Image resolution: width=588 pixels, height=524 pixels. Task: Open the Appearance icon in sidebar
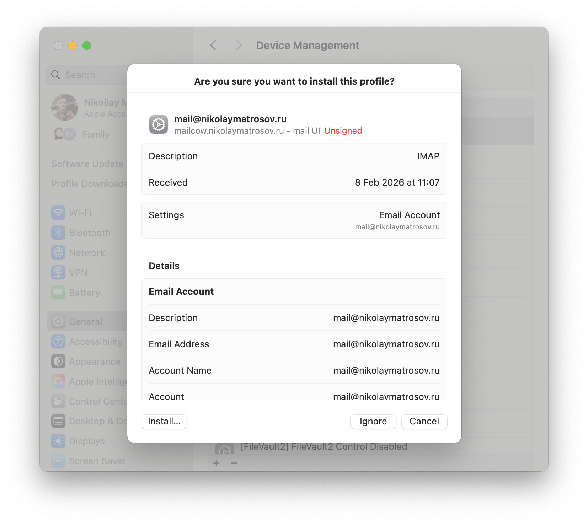point(58,362)
